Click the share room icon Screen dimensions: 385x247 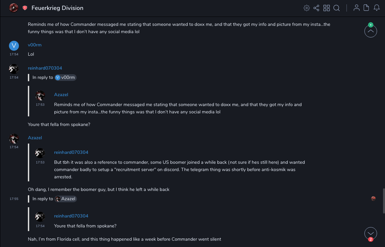(x=316, y=8)
